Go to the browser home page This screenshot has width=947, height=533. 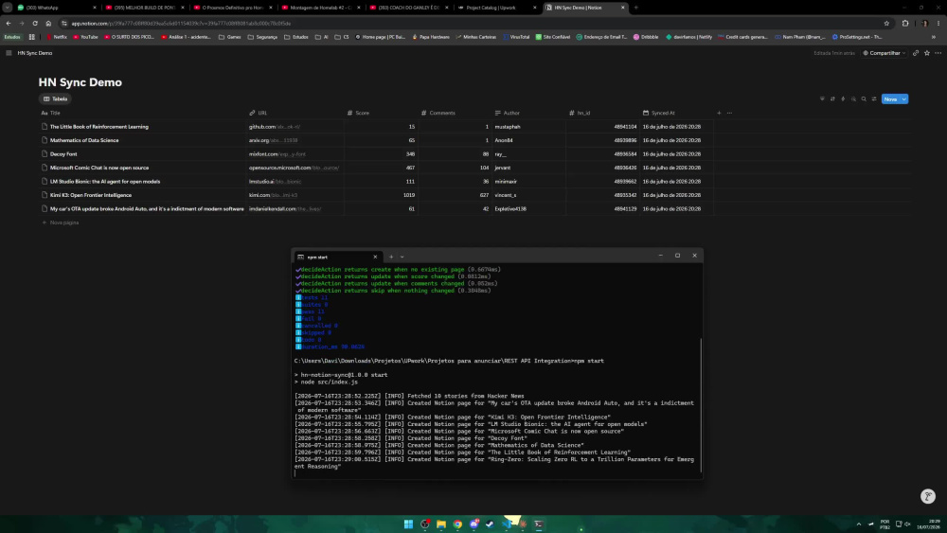tap(48, 23)
